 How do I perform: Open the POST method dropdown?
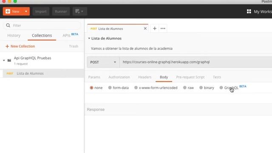click(x=103, y=62)
